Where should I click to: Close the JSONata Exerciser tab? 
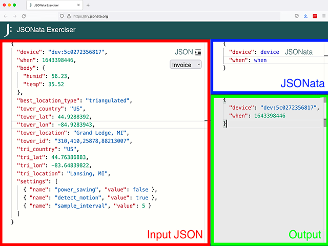[78, 5]
